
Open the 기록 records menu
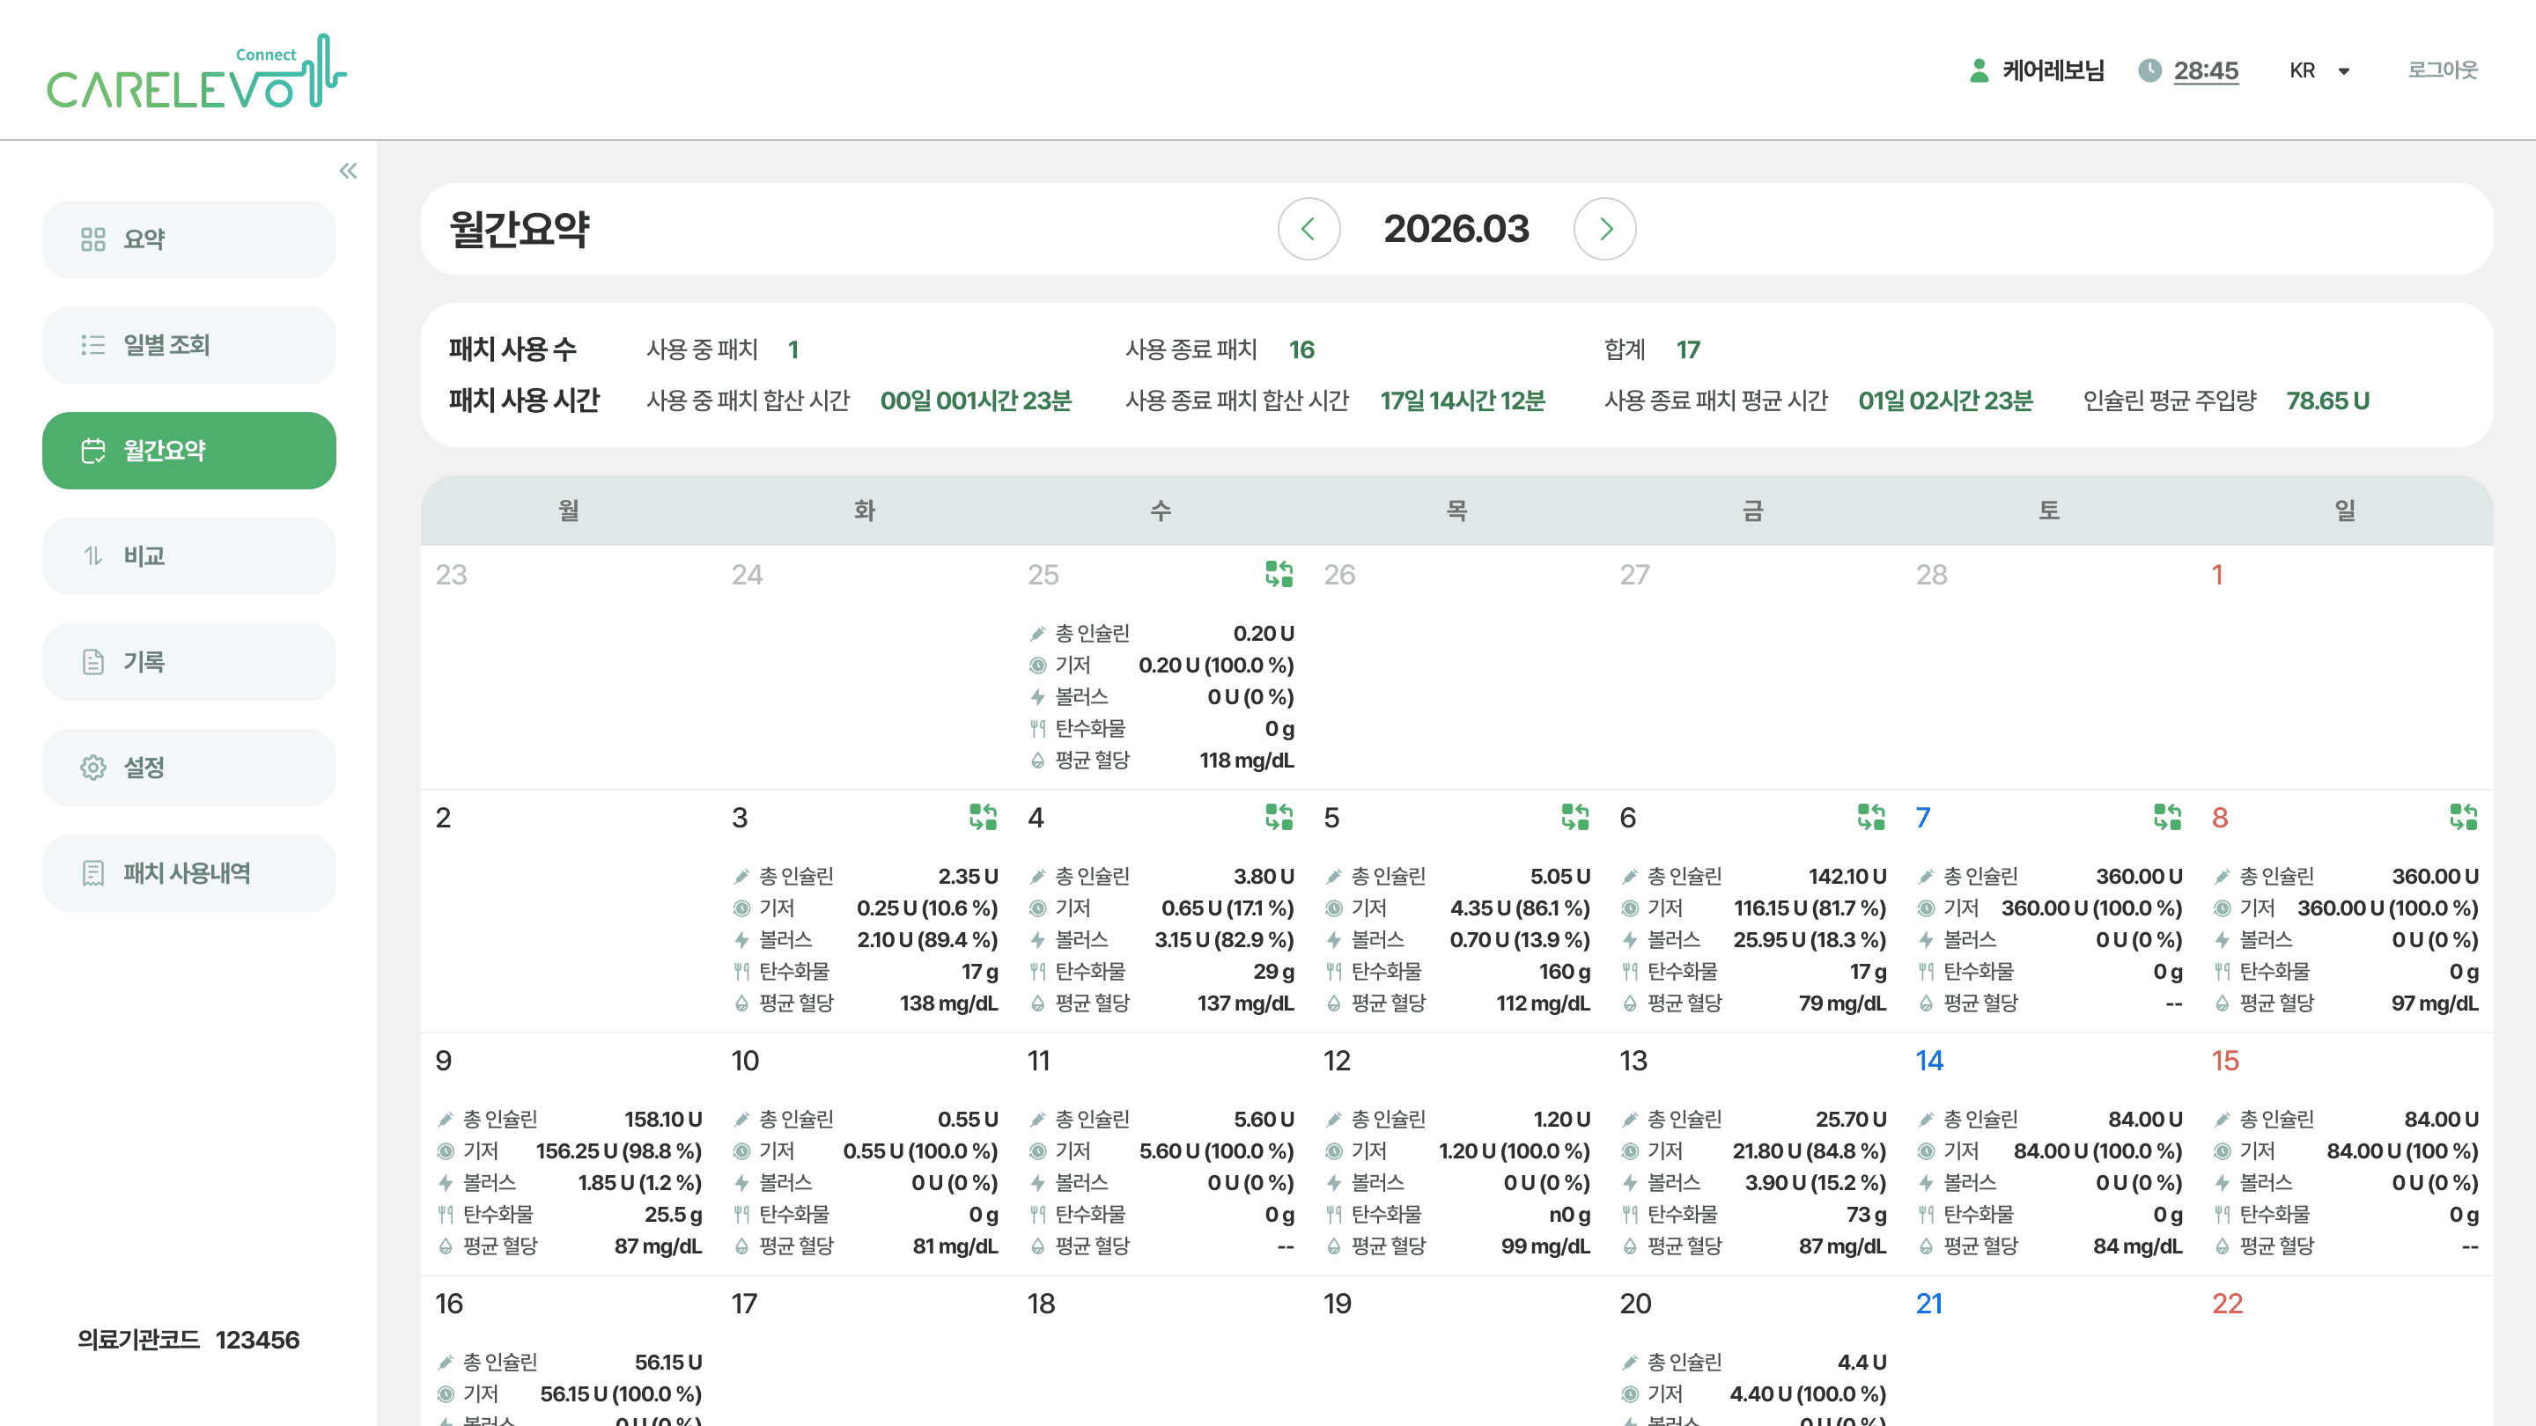tap(189, 661)
